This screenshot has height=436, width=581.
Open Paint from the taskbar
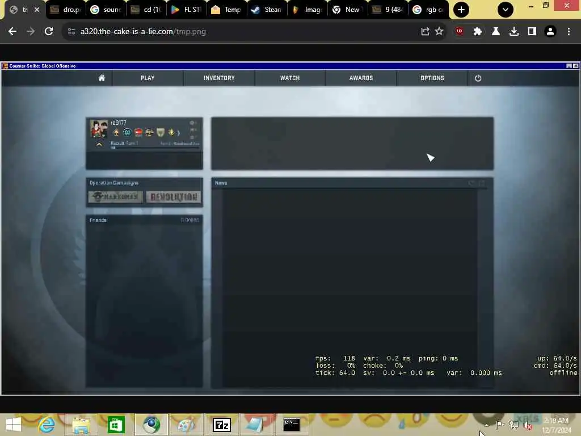pos(186,425)
